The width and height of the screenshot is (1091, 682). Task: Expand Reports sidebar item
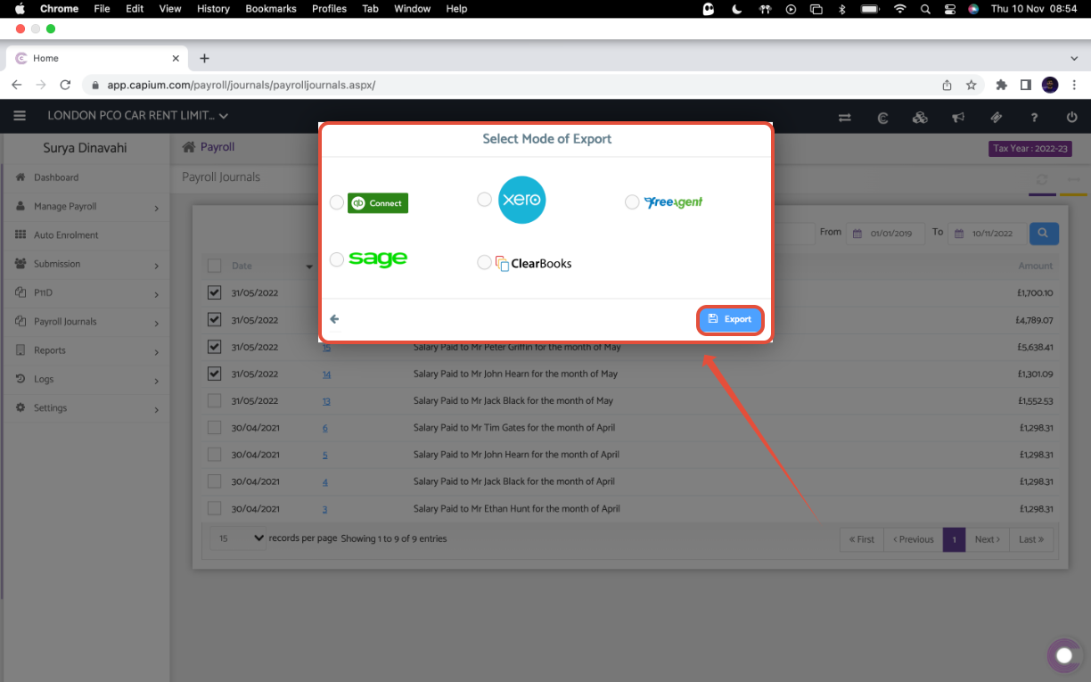coord(86,350)
